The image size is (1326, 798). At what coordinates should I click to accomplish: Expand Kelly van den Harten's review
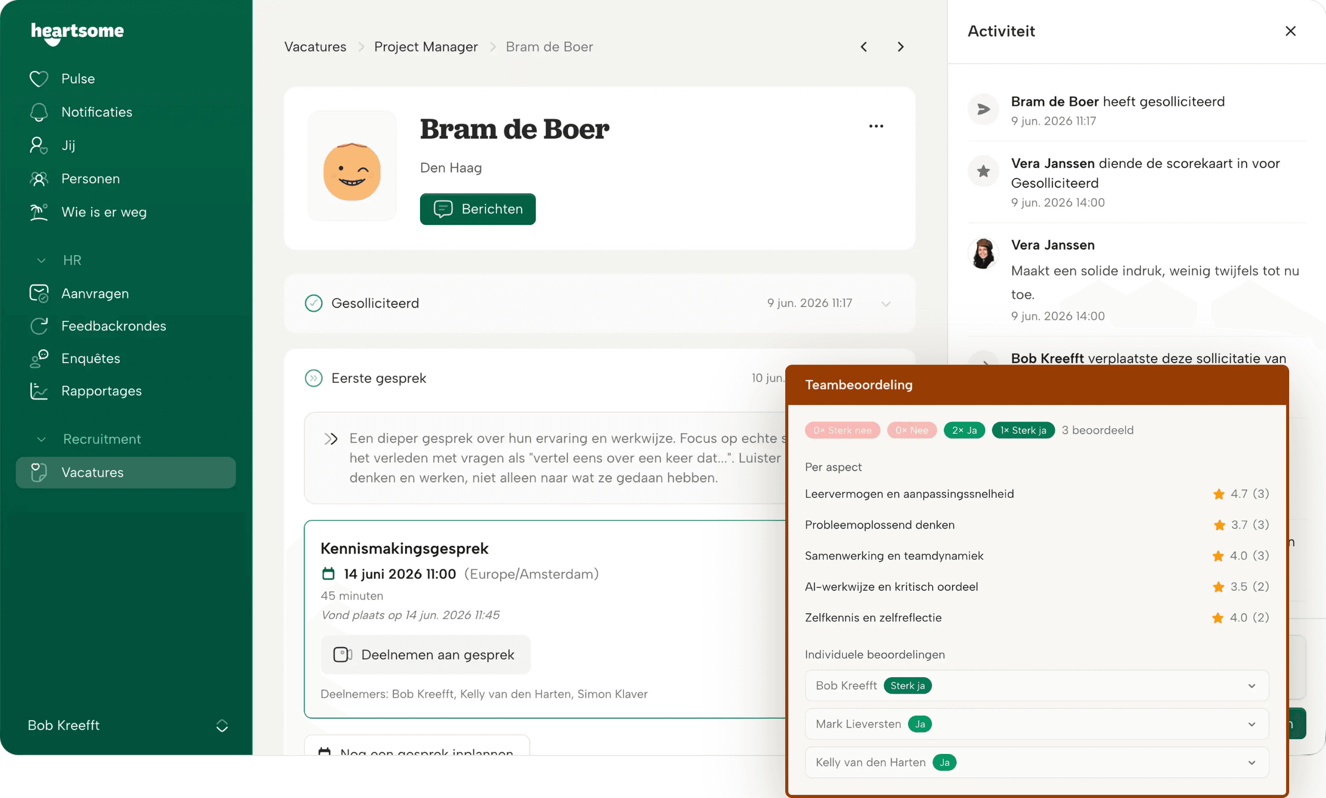click(x=1036, y=762)
